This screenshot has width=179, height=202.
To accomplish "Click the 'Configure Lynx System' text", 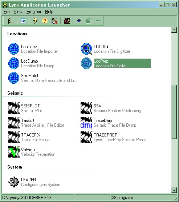I will pos(41,185).
